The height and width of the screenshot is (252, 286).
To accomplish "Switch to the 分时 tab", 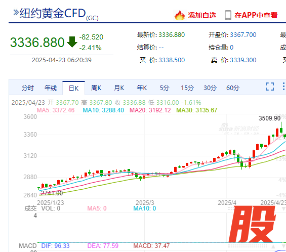I will [28, 88].
